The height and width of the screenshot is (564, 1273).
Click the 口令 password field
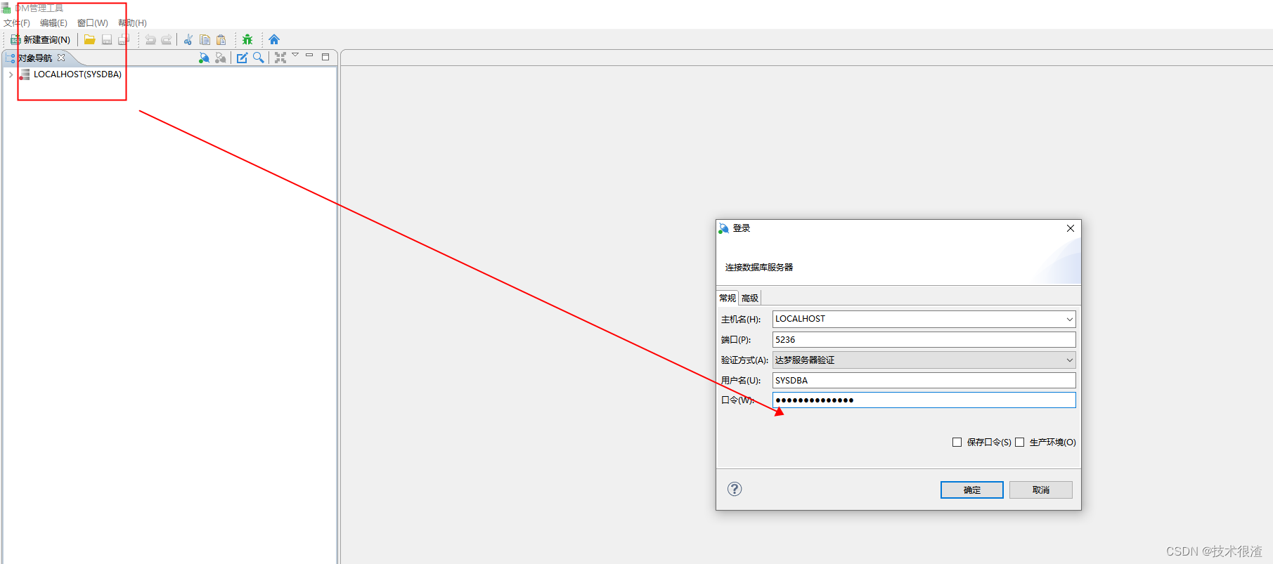tap(924, 400)
